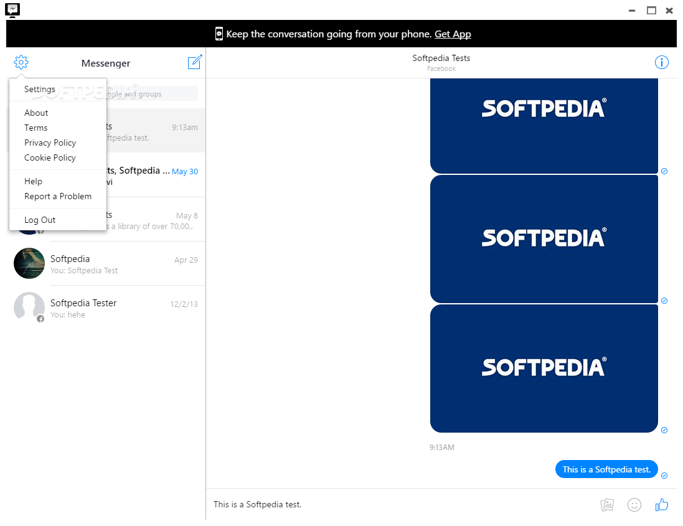This screenshot has width=683, height=526.
Task: Click the 'You: hehe' message preview
Action: [67, 314]
